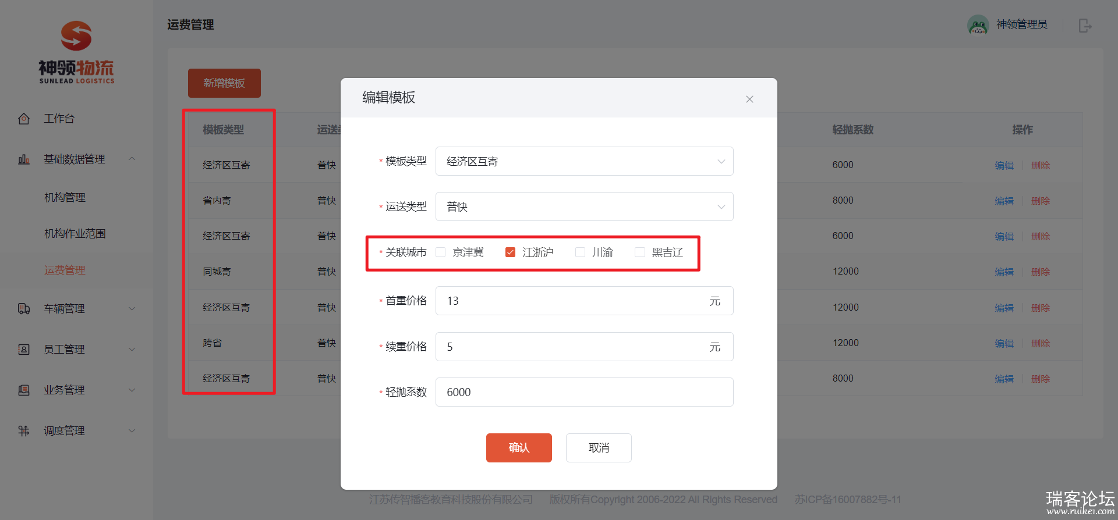
Task: Open 机构管理 in the sidebar menu
Action: (x=65, y=198)
